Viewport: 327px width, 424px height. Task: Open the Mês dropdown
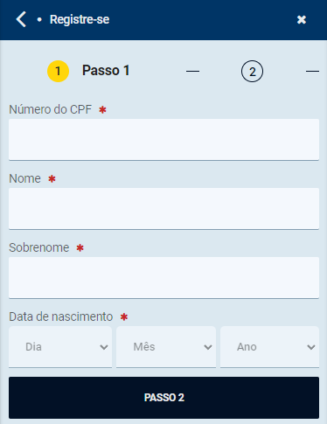click(x=166, y=347)
